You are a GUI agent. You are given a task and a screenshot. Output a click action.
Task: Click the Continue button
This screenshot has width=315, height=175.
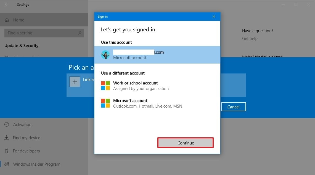tap(186, 143)
